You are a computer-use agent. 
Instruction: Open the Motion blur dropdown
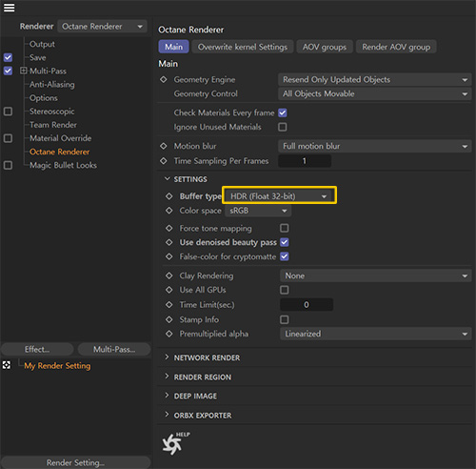pos(375,146)
